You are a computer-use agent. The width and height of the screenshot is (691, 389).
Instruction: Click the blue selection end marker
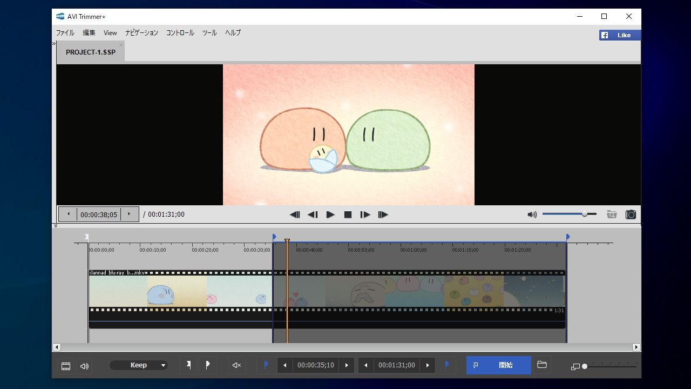567,237
